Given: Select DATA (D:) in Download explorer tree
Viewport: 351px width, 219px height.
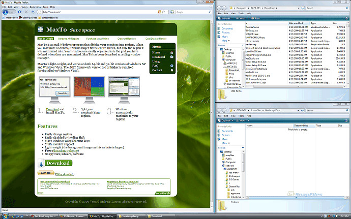Looking at the screenshot, I should tap(232, 67).
